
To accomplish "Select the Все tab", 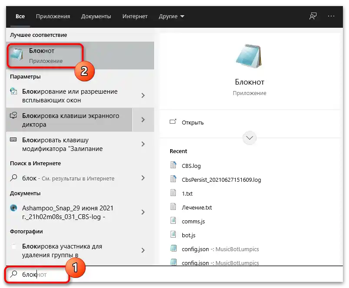I will pyautogui.click(x=20, y=16).
